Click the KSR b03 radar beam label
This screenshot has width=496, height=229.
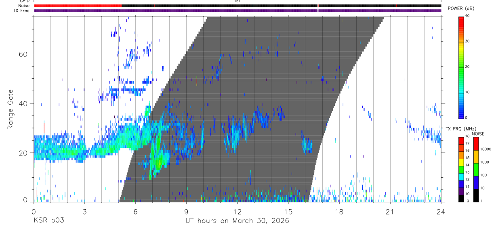pyautogui.click(x=48, y=221)
